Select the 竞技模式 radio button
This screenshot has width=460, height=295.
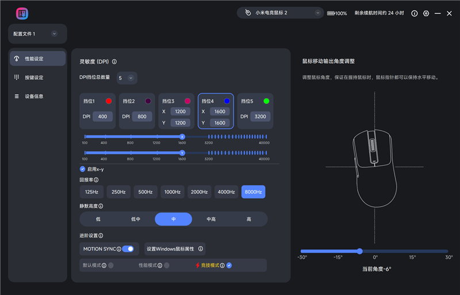click(x=229, y=265)
